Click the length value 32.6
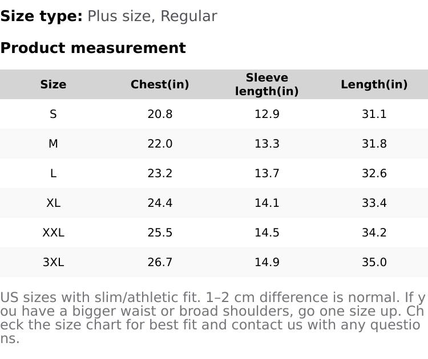This screenshot has height=359, width=428. [374, 173]
